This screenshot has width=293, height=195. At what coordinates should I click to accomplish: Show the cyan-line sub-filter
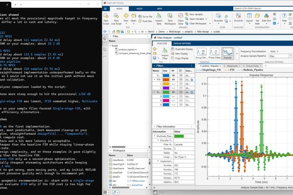(173, 97)
